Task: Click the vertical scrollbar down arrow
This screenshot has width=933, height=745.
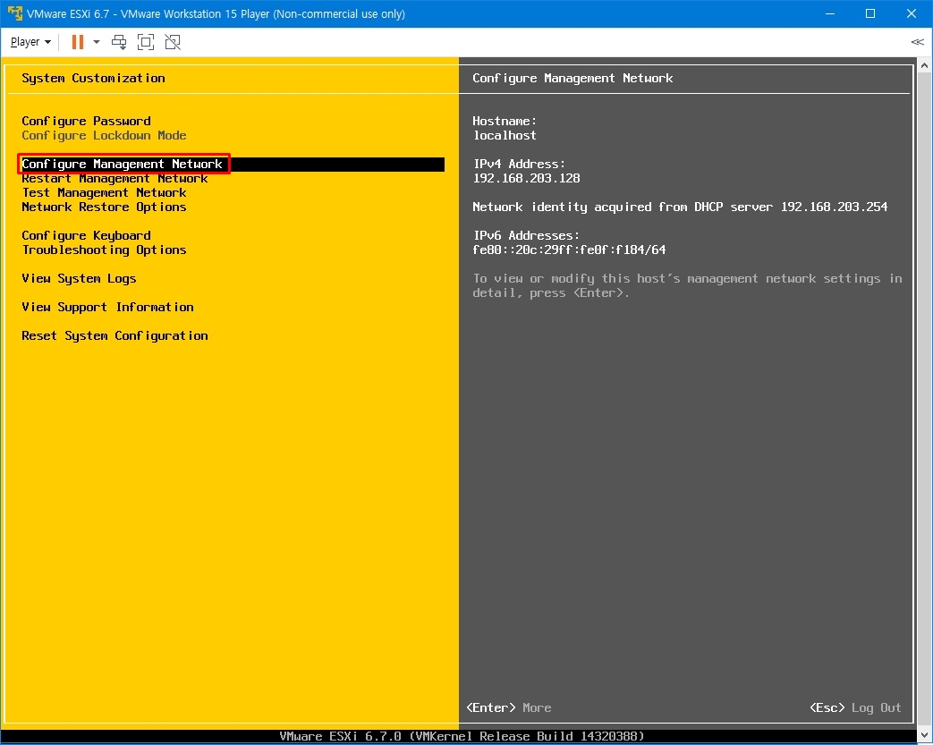Action: [924, 734]
